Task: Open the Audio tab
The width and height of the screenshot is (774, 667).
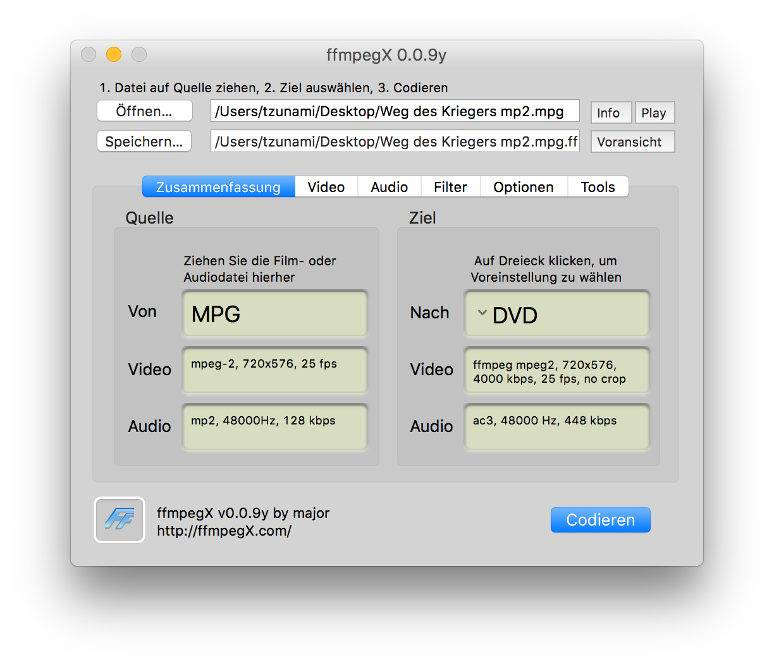Action: click(x=390, y=187)
